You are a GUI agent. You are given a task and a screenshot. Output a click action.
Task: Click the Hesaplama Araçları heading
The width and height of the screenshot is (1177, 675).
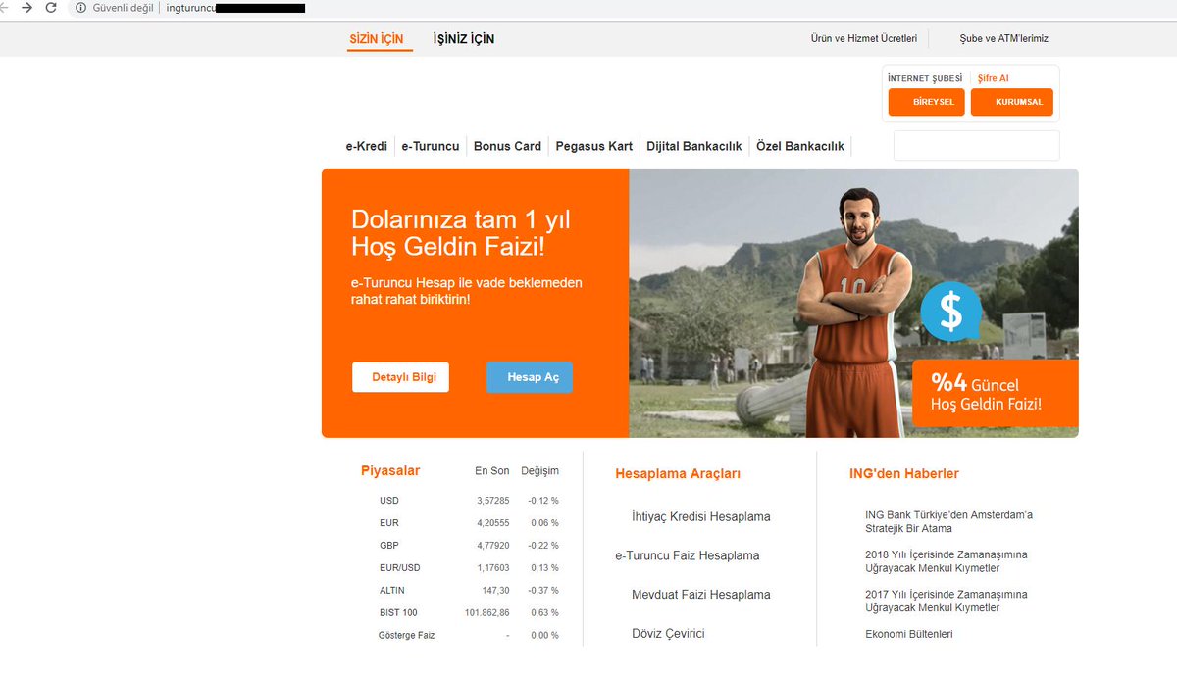coord(678,473)
